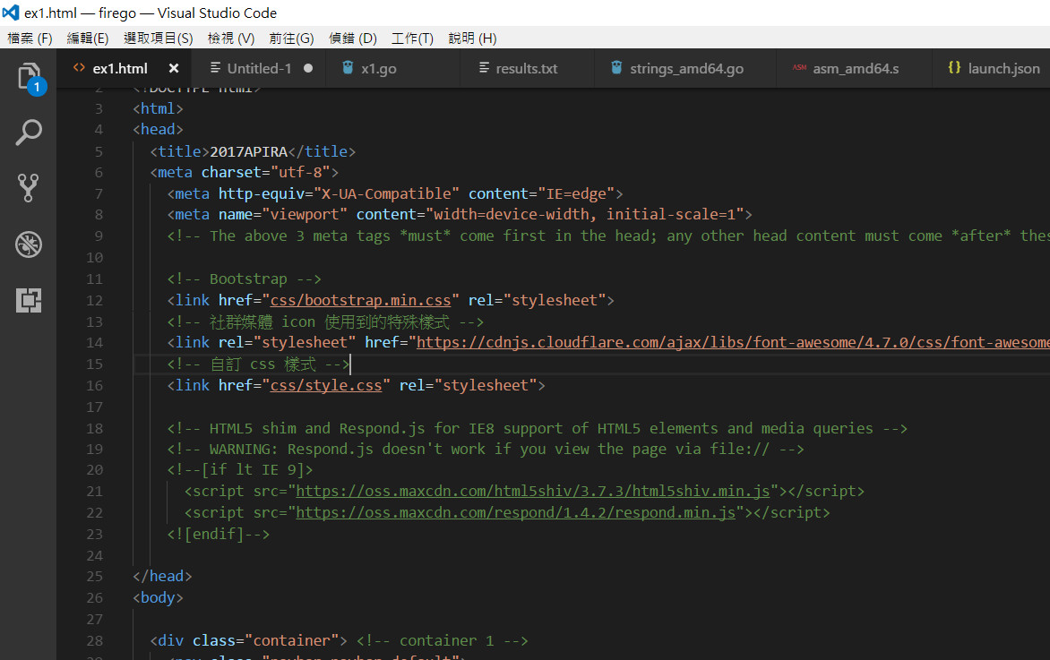Select the strings_amd64.go tab
The height and width of the screenshot is (660, 1050).
pos(685,68)
